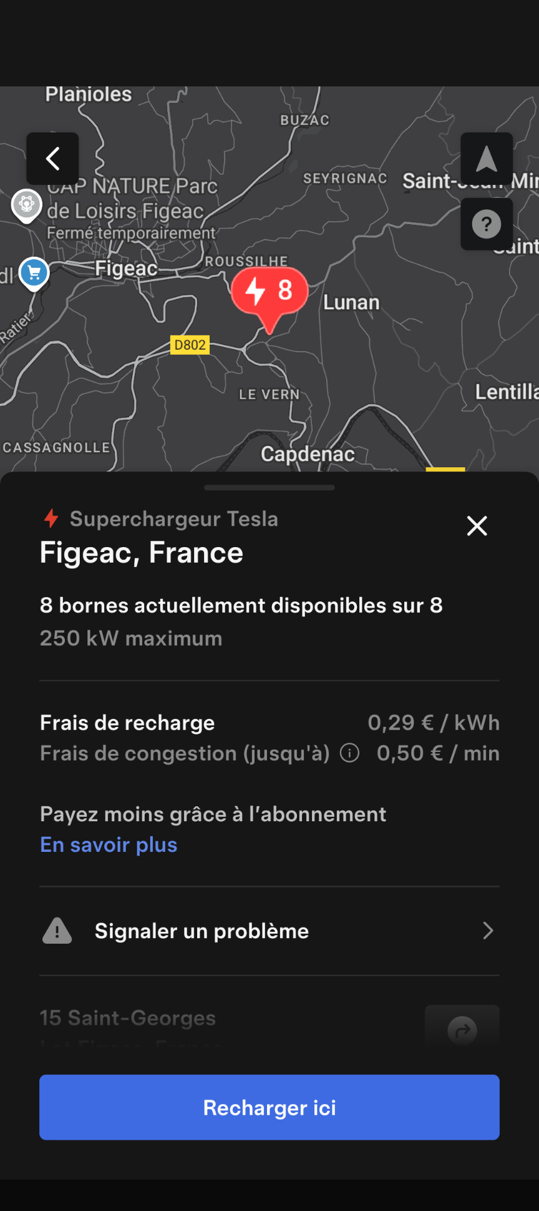Tap the back arrow button
Screen dimensions: 539x1211
[52, 159]
